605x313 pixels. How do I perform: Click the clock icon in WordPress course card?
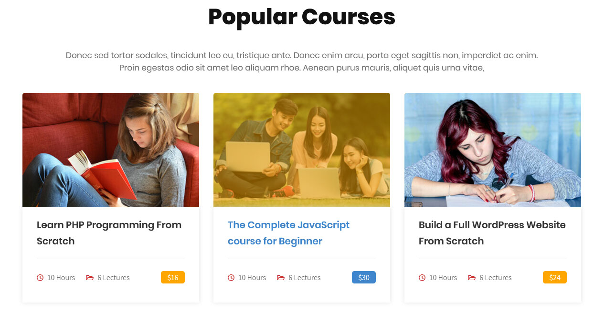click(x=422, y=278)
